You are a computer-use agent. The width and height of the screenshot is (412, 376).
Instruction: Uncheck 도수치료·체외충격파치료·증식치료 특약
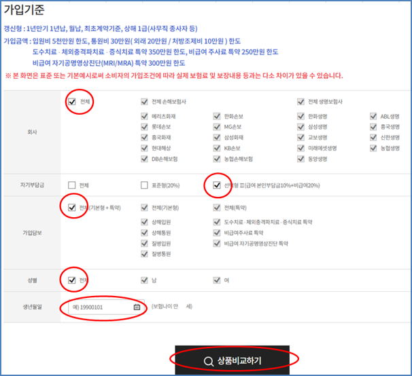click(x=217, y=222)
